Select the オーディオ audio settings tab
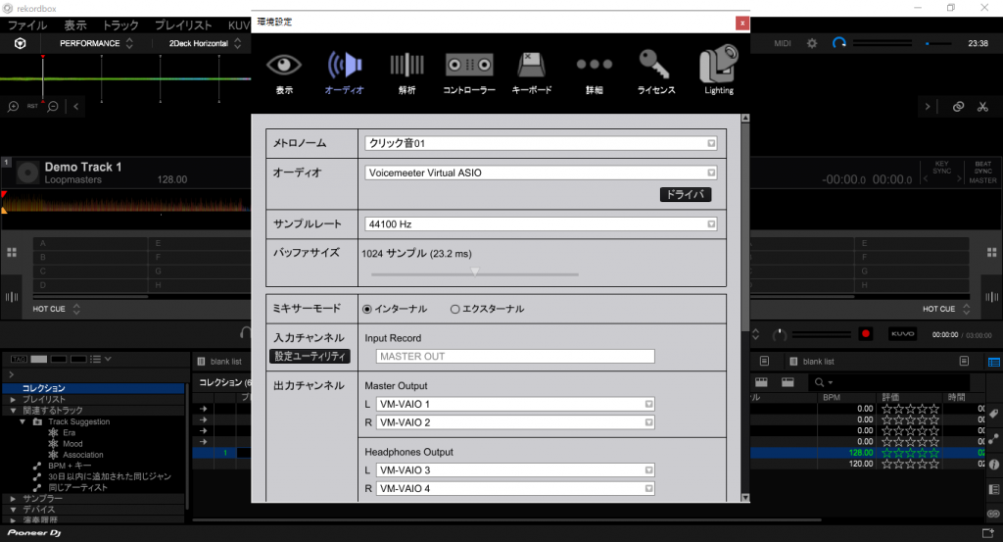Image resolution: width=1003 pixels, height=542 pixels. 344,74
